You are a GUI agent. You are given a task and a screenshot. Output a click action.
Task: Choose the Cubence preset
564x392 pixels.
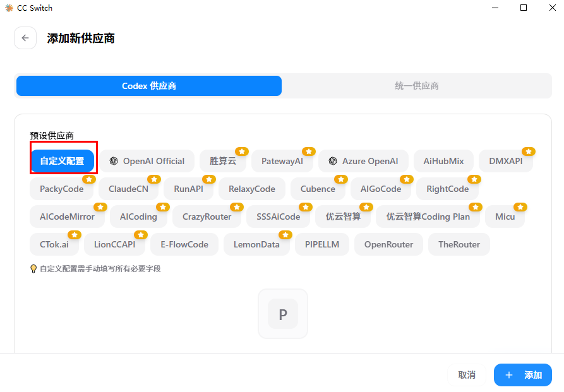coord(318,189)
